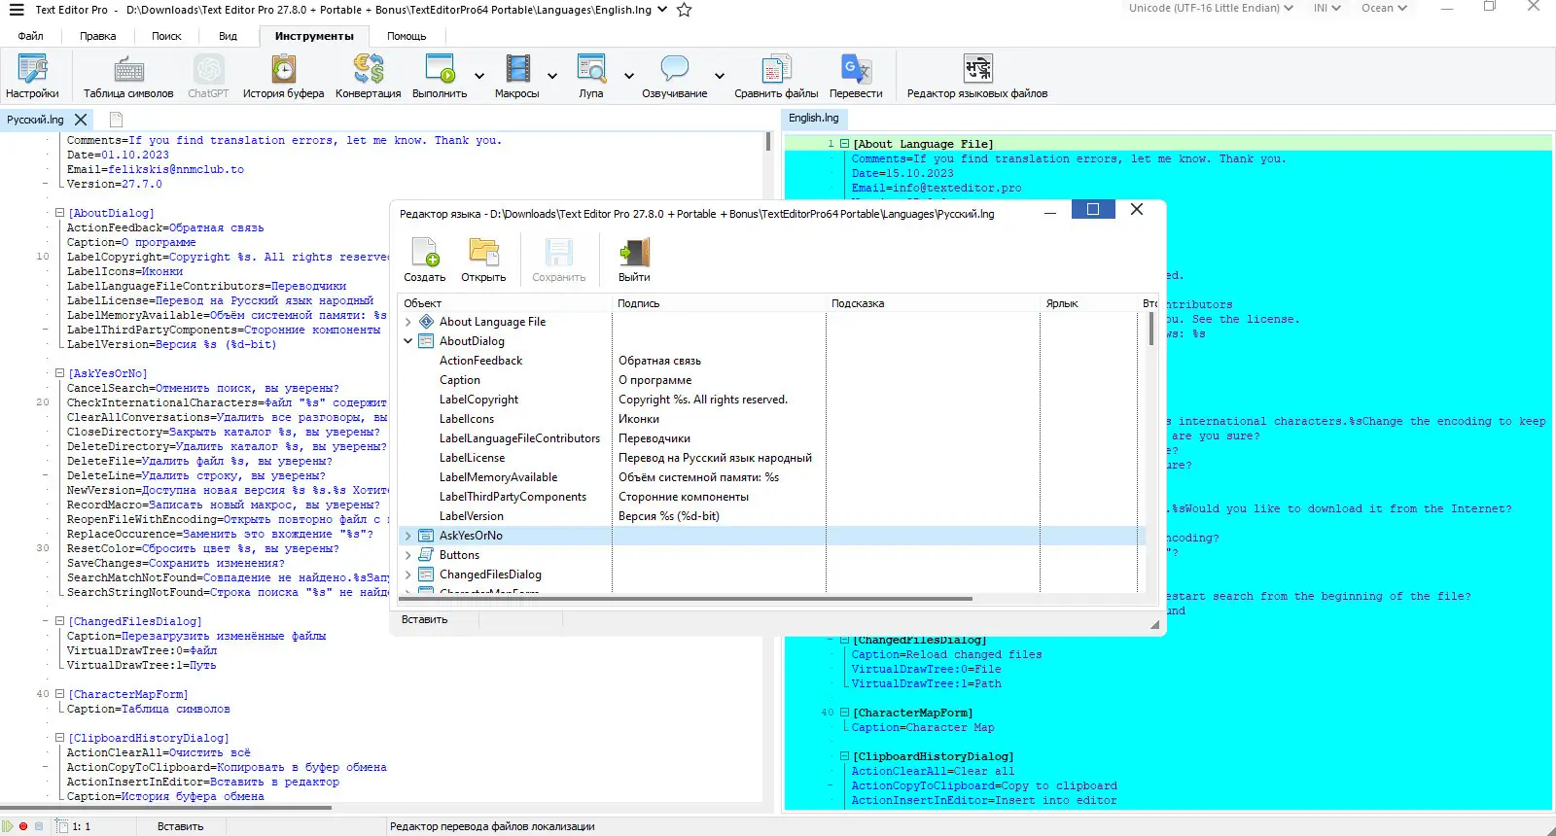Viewport: 1556px width, 836px height.
Task: Collapse [CharacterMapForm] fold in Русский.lng editor
Action: point(59,694)
